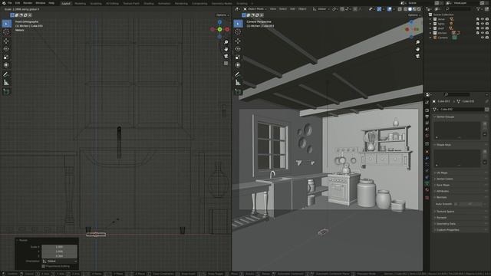Activate Select Box tool in the camera viewport
491x276 pixels.
[238, 24]
